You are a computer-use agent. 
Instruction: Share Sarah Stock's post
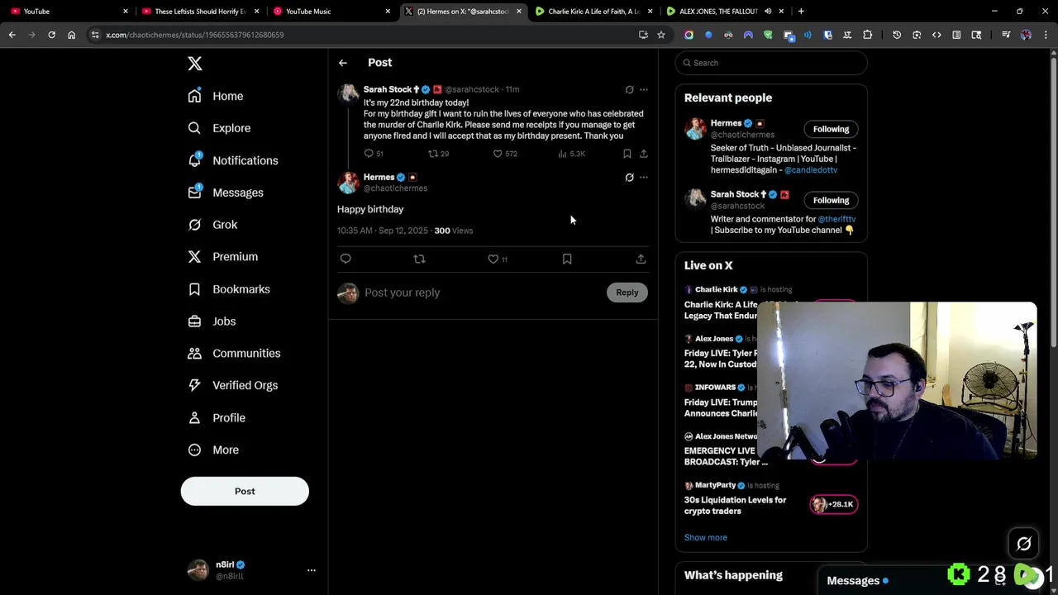[643, 154]
